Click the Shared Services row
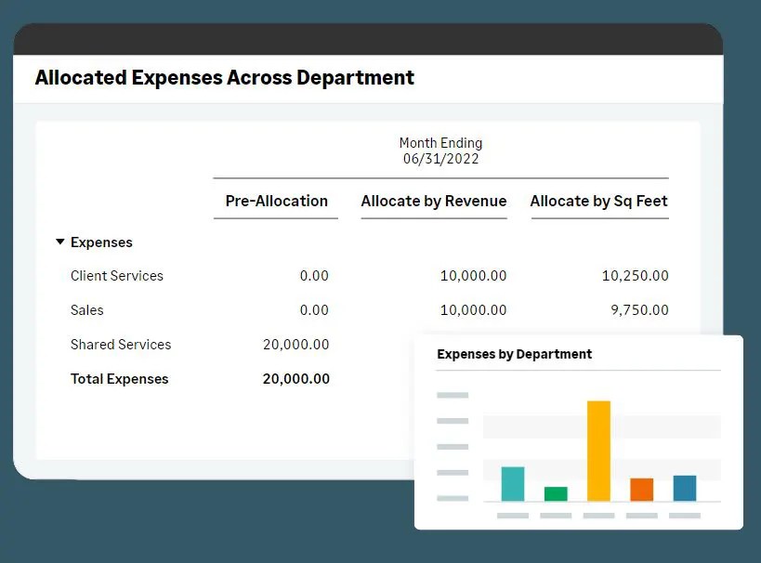The width and height of the screenshot is (761, 563). pos(121,345)
